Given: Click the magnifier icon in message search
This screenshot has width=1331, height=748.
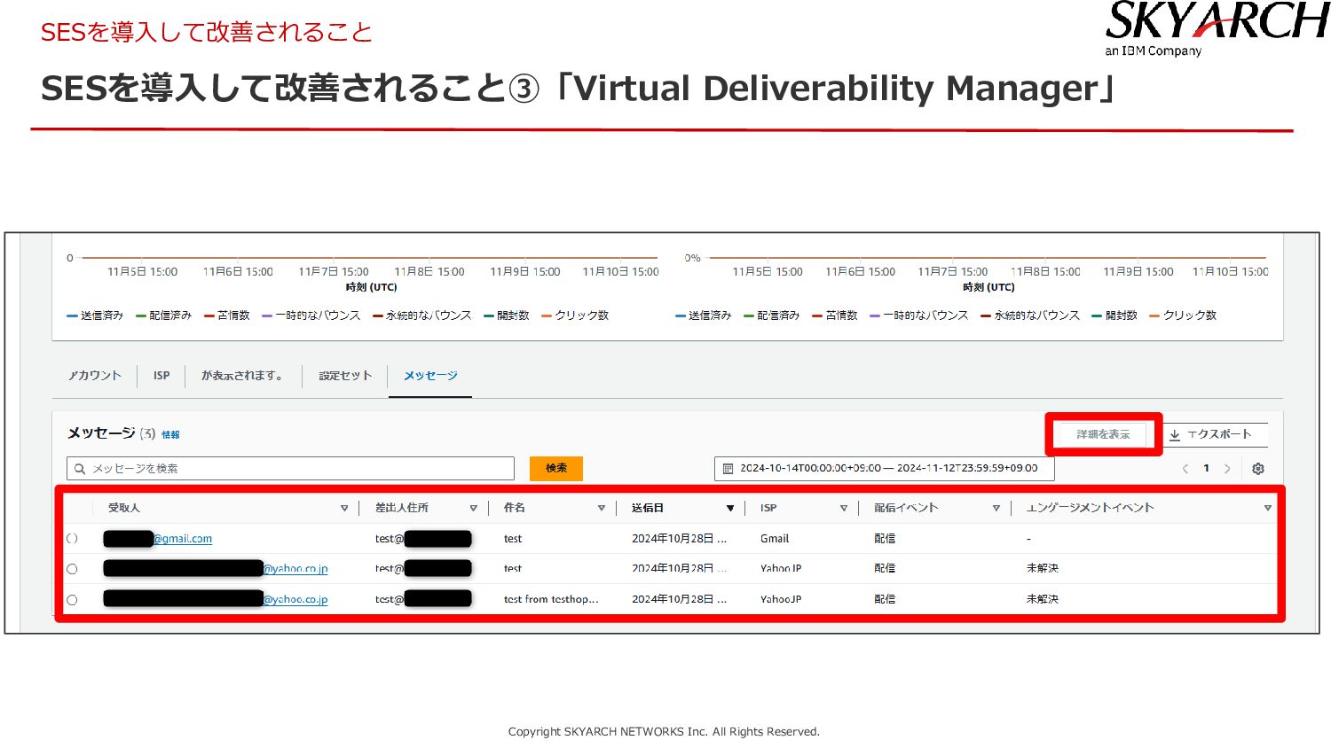Looking at the screenshot, I should point(80,469).
